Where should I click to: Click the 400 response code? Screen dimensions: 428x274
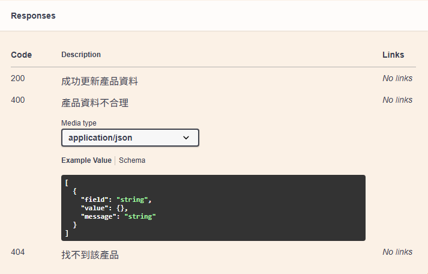[x=18, y=100]
